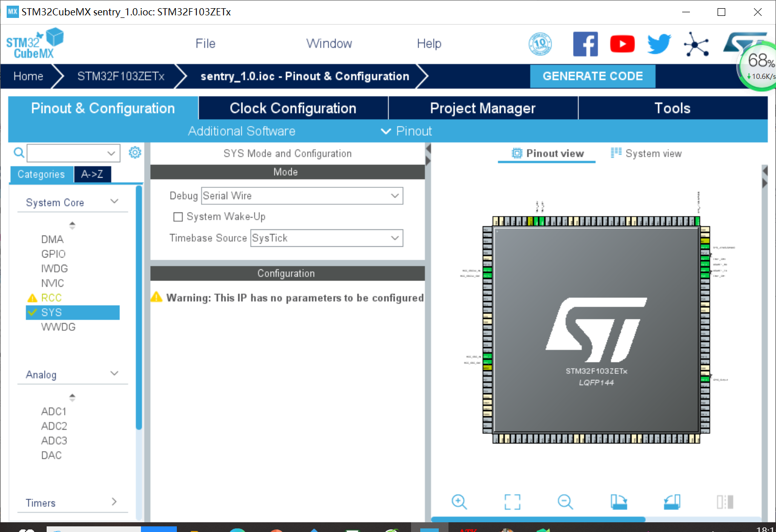
Task: Go to Home via breadcrumb link
Action: [x=28, y=76]
